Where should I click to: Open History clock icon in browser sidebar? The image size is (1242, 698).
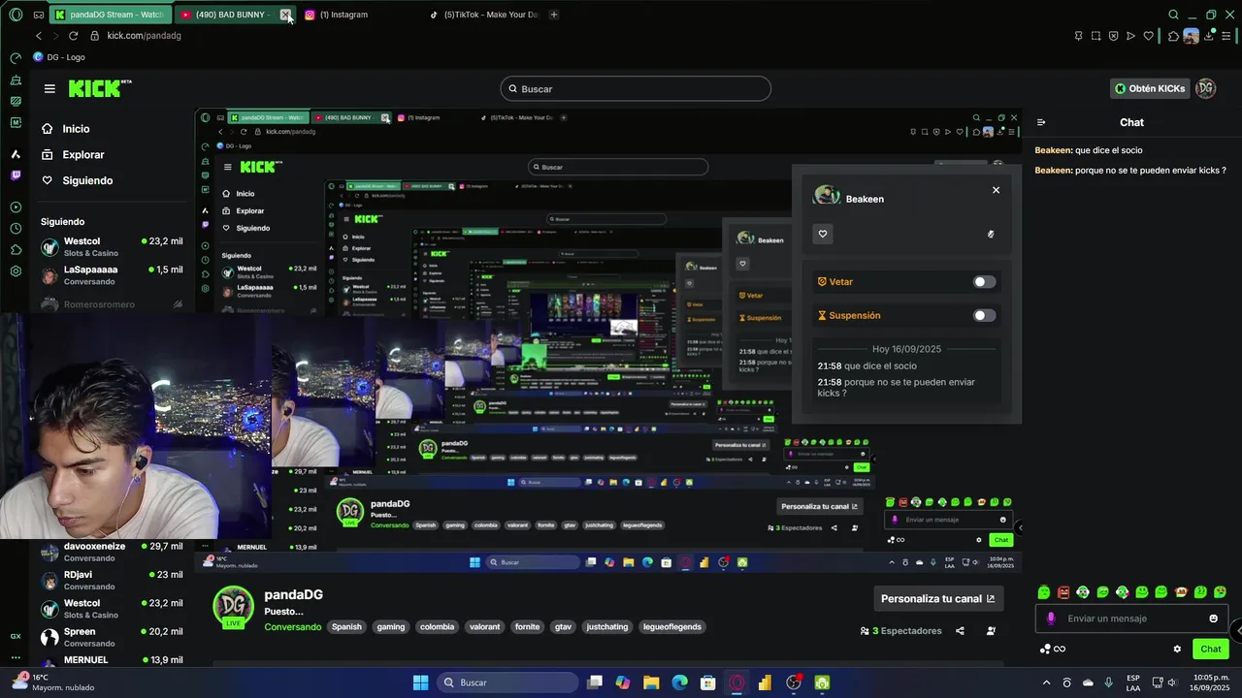[16, 229]
